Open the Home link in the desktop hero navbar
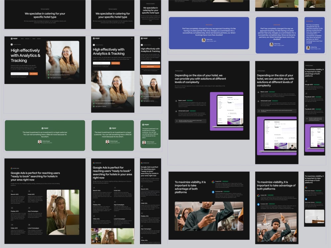Screen dimensions: 331x248 click(x=23, y=39)
